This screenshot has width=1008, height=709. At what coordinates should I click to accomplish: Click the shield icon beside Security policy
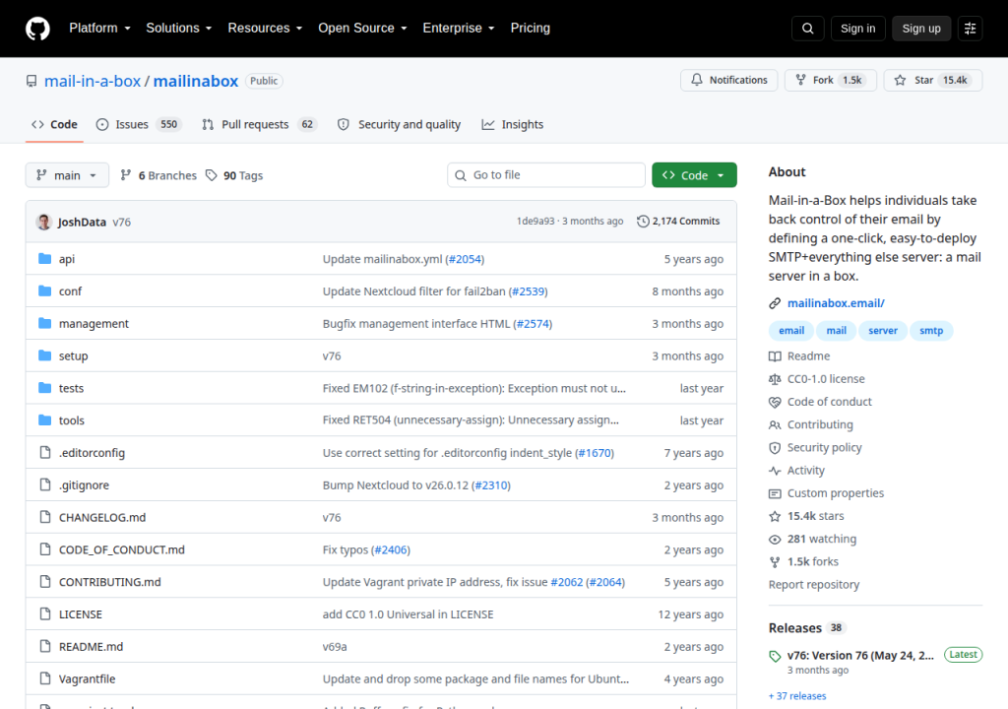point(775,448)
